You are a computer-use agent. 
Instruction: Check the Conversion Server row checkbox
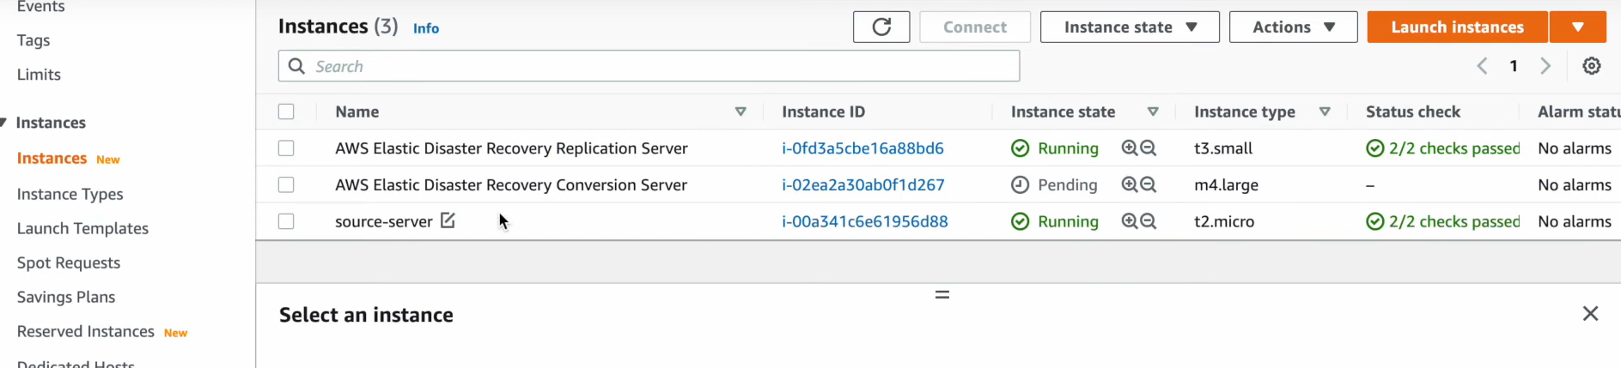[x=286, y=184]
